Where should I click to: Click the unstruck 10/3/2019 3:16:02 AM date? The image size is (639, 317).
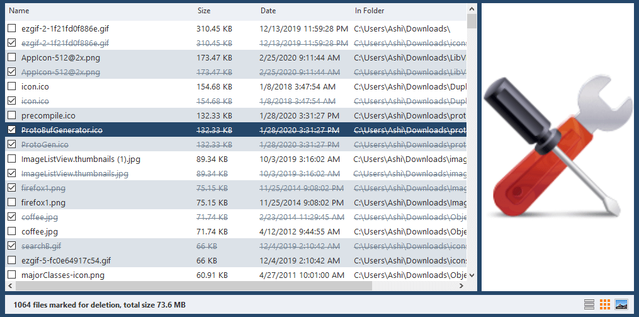tap(300, 159)
